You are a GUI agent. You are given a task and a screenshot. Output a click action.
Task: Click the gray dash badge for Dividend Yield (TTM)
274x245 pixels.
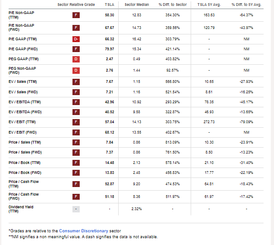(x=76, y=209)
